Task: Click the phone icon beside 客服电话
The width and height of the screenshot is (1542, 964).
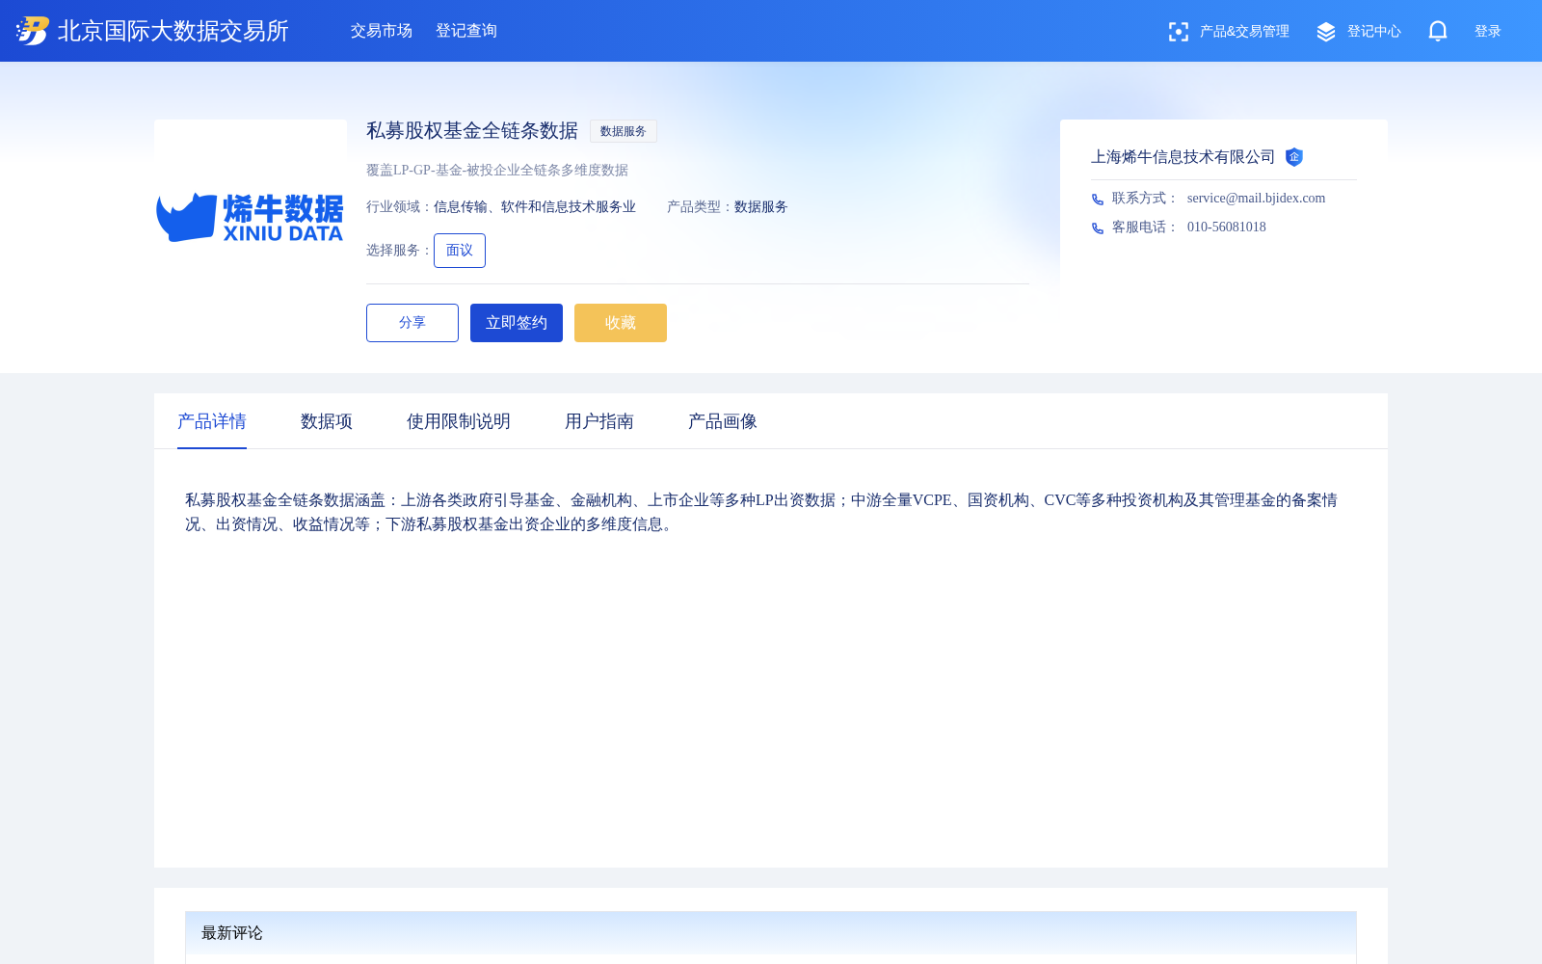Action: tap(1098, 228)
